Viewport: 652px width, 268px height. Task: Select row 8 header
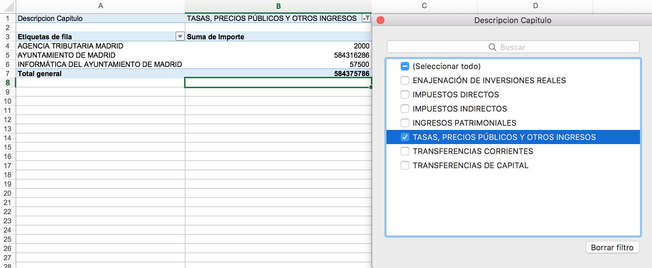[x=8, y=83]
